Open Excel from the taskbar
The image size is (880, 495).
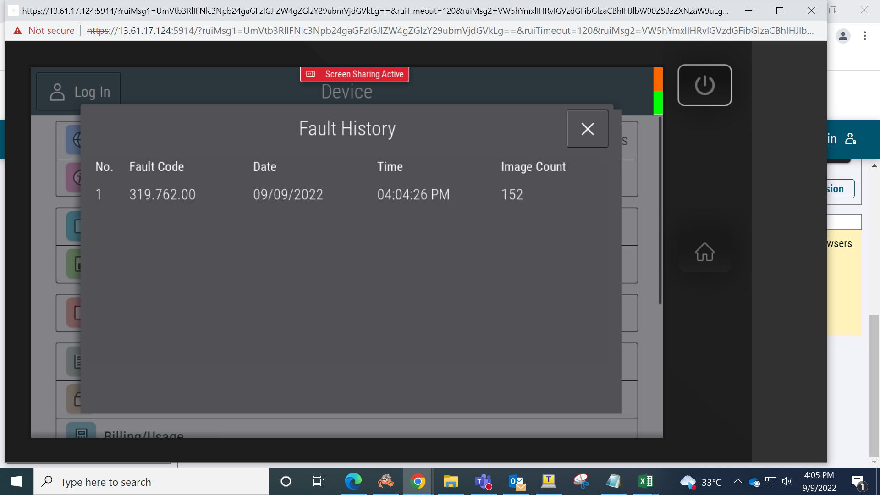[x=646, y=482]
